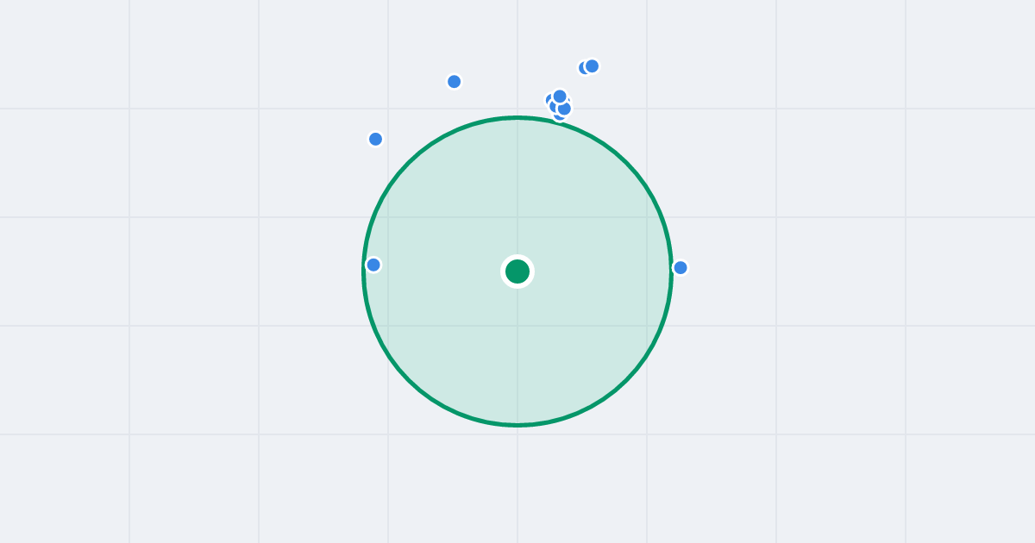This screenshot has width=1035, height=543.
Task: Click the blue dot on circle's left edge
Action: [373, 265]
